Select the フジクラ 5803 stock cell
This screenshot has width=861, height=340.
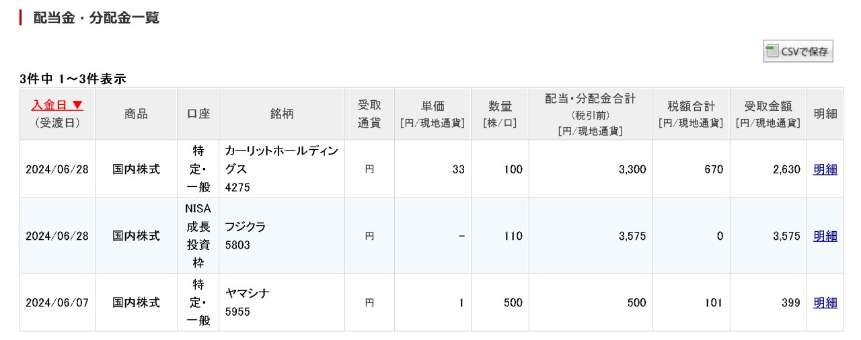coord(281,236)
